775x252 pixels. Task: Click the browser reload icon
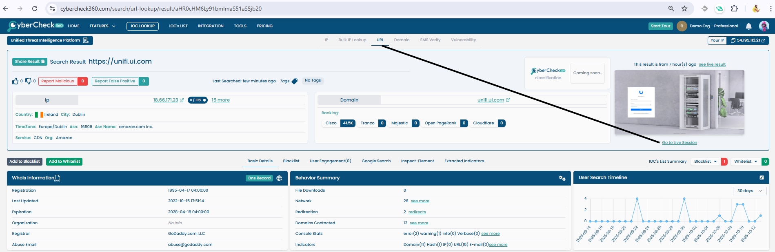click(x=35, y=9)
